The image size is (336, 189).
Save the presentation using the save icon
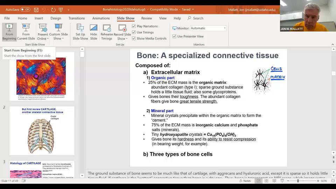(x=36, y=10)
